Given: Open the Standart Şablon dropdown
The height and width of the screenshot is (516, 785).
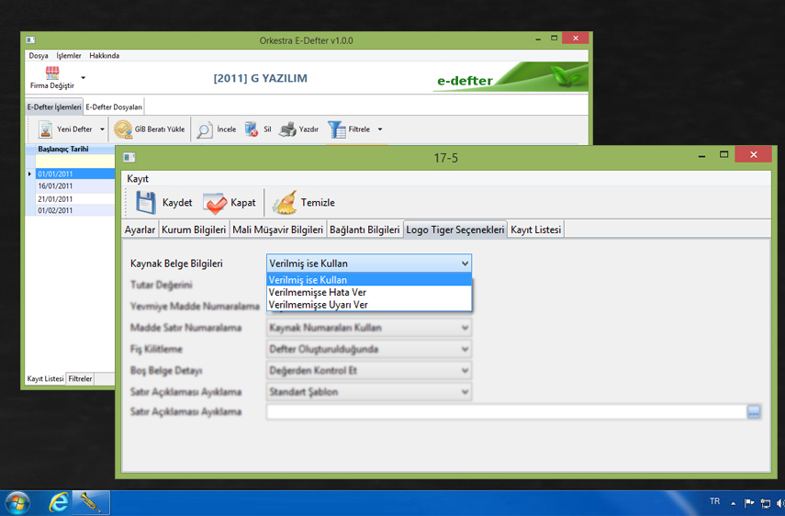Looking at the screenshot, I should coord(369,392).
